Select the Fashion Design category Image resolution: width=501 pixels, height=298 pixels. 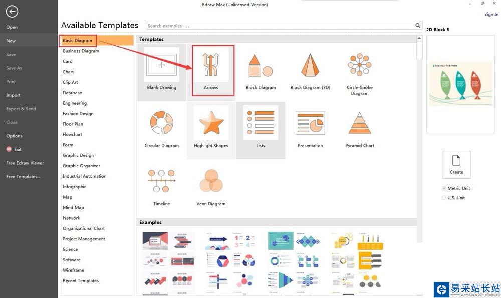(x=78, y=113)
